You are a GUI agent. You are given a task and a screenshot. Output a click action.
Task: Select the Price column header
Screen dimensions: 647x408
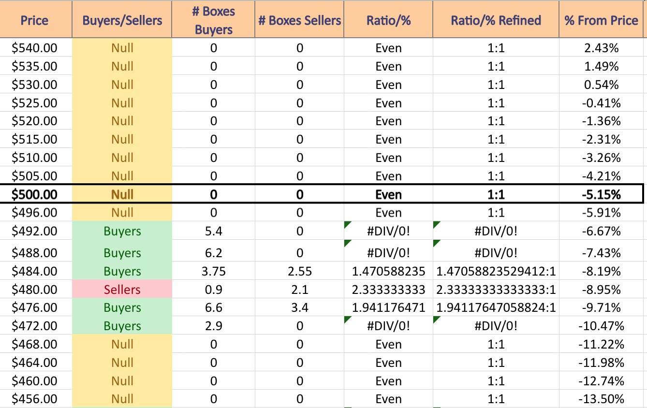(35, 20)
